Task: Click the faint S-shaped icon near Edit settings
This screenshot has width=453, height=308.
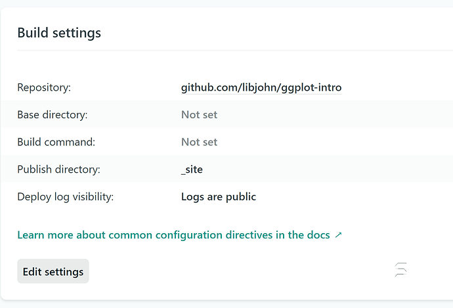Action: point(401,269)
